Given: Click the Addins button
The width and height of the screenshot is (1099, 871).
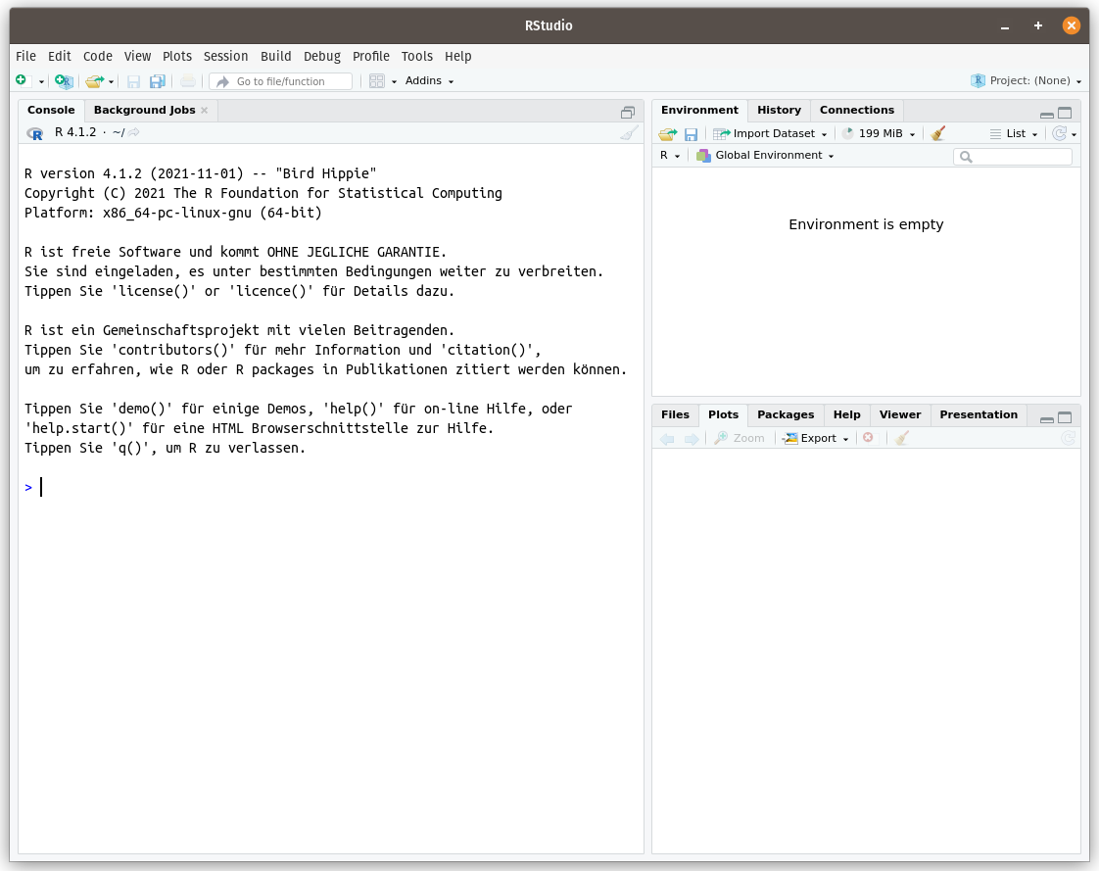Looking at the screenshot, I should (429, 81).
